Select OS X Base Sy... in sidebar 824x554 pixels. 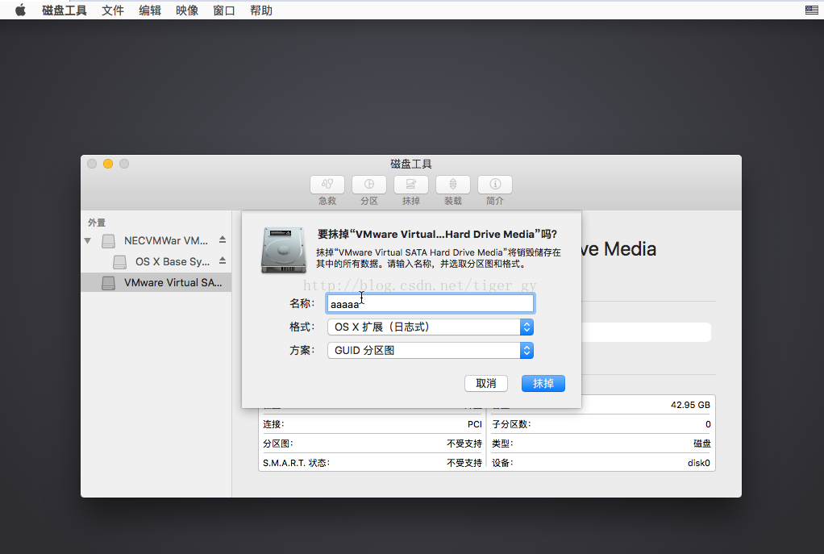click(156, 262)
